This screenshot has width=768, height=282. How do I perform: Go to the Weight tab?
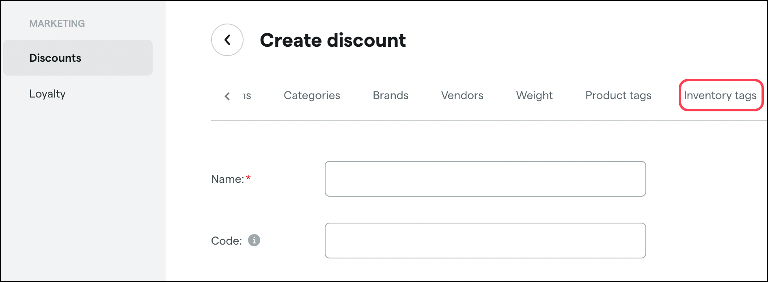[534, 95]
